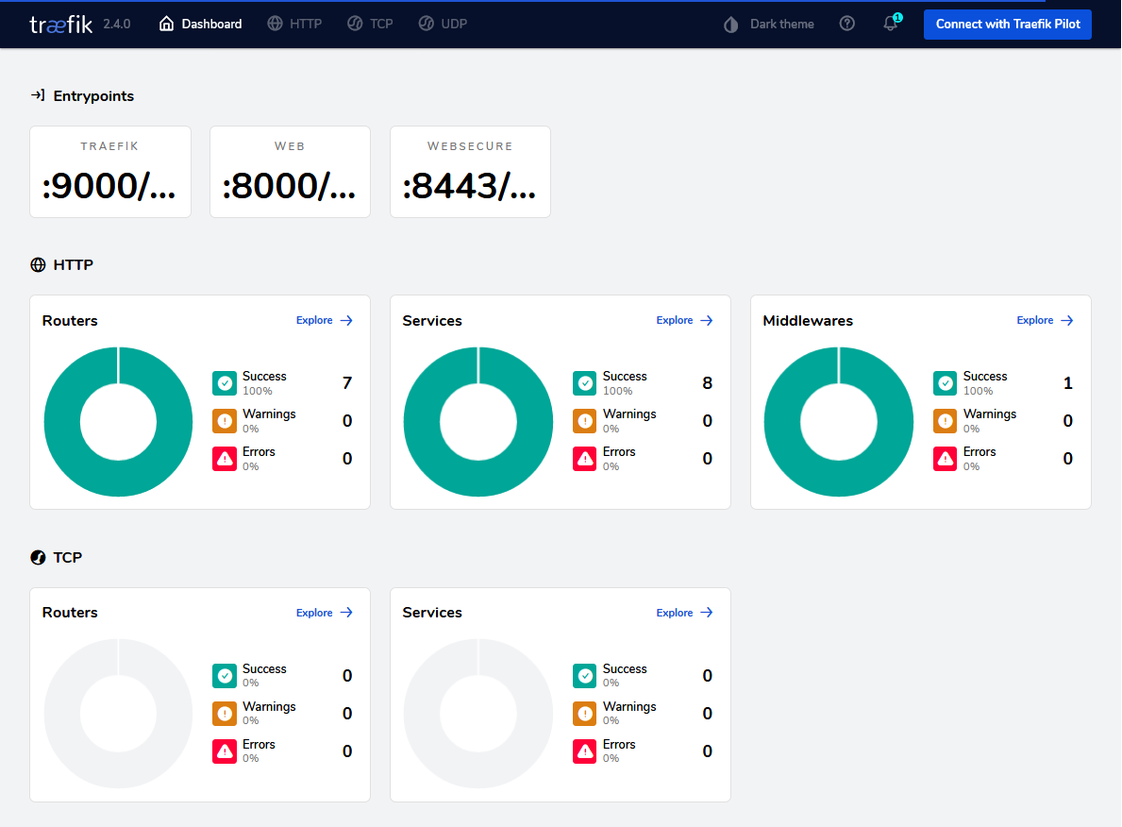
Task: Click Middlewares Success check icon
Action: 946,383
